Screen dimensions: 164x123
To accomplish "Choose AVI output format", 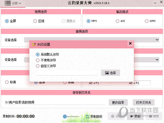I will click(120, 21).
